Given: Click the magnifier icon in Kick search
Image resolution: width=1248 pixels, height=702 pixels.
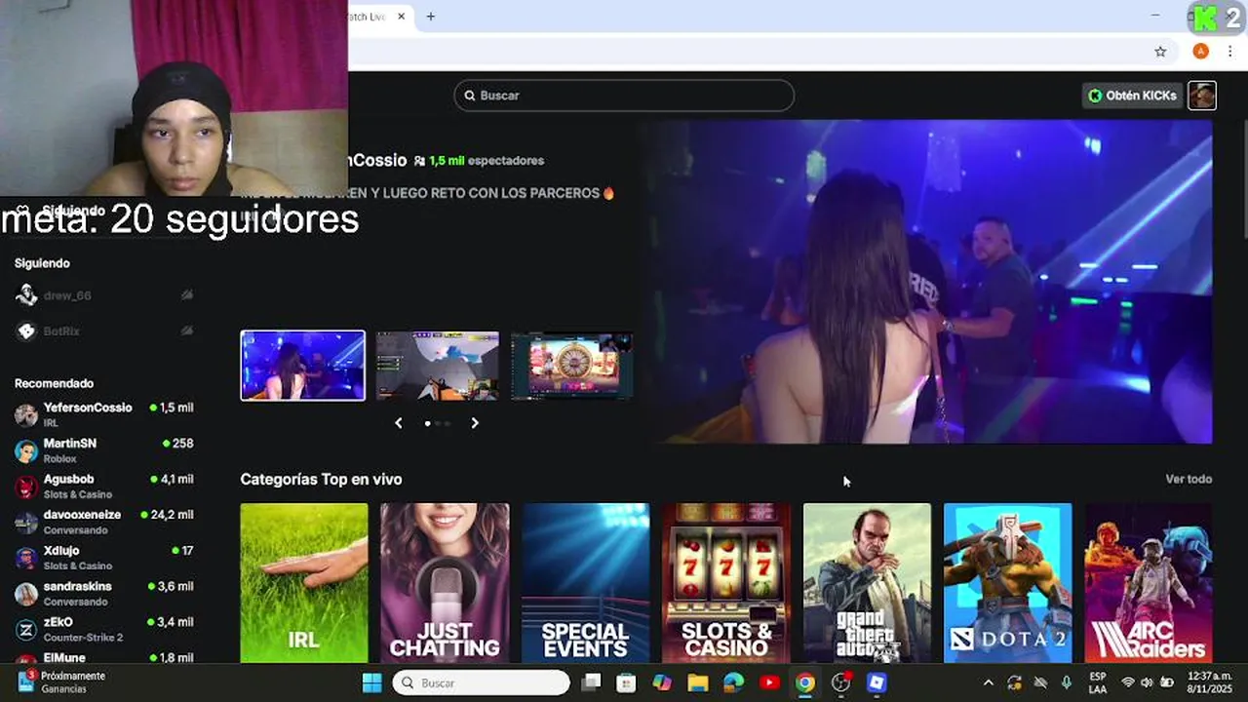Looking at the screenshot, I should [470, 96].
